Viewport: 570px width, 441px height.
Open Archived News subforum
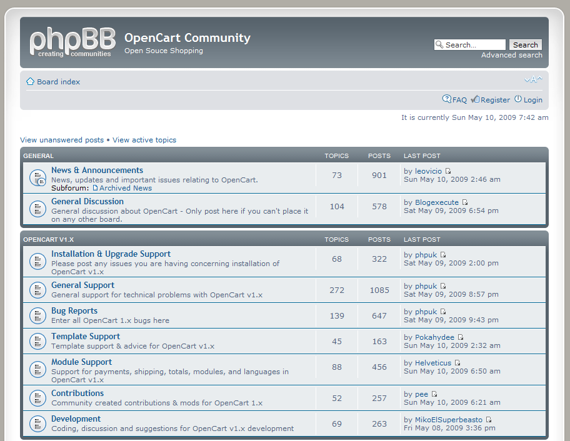click(126, 188)
